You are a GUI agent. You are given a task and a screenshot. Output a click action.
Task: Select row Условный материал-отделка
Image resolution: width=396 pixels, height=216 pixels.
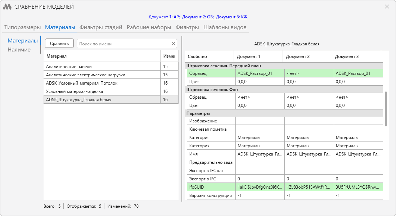111,91
